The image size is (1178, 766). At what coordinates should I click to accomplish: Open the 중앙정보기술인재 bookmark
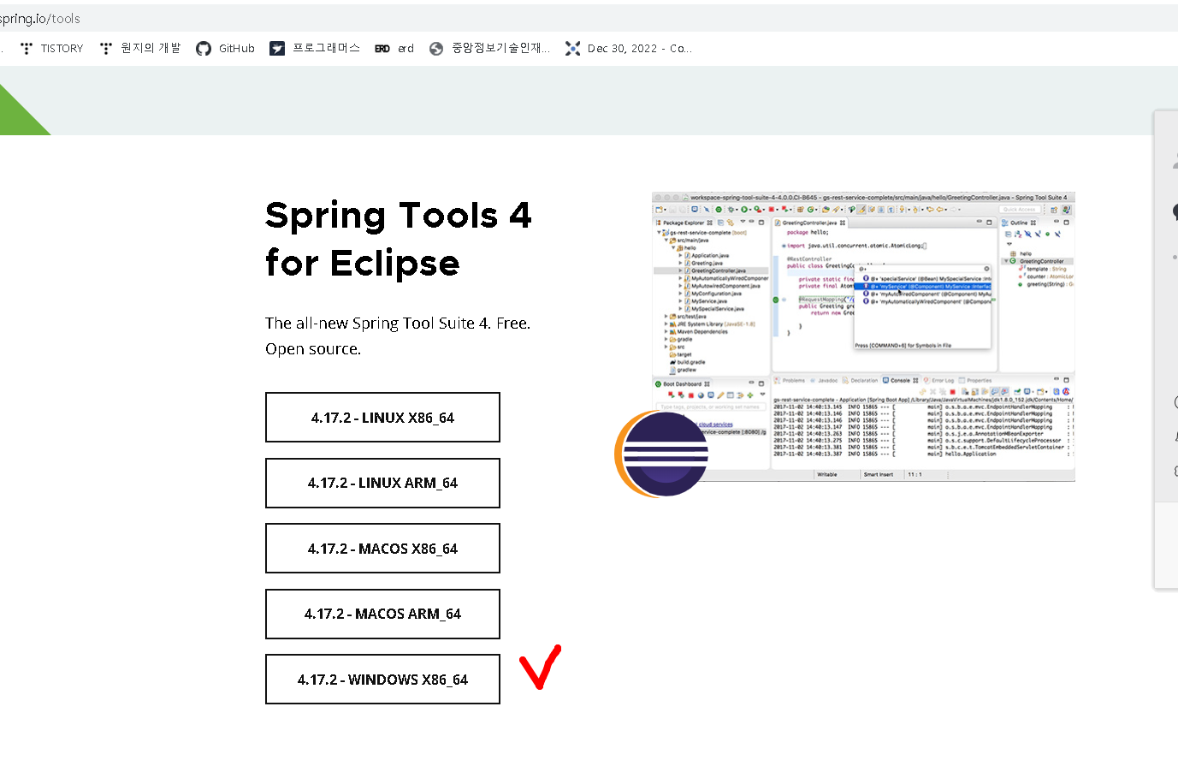489,49
